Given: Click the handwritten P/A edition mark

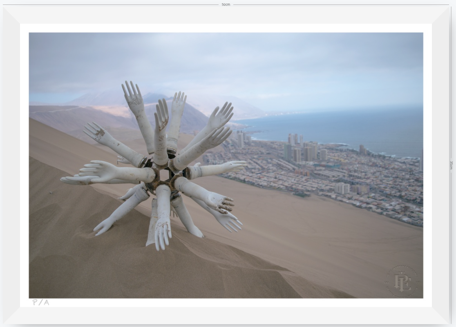Looking at the screenshot, I should point(41,302).
